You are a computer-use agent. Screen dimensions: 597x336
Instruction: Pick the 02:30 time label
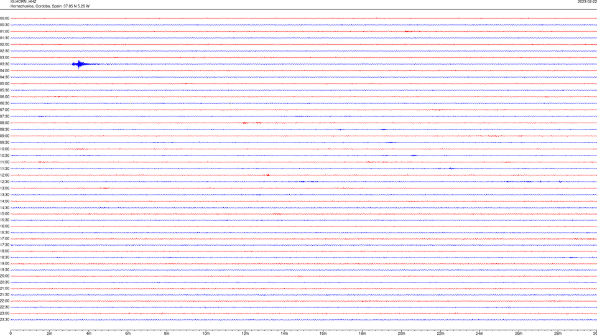point(4,51)
